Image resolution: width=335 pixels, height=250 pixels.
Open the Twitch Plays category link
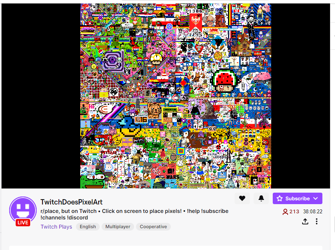pyautogui.click(x=56, y=227)
